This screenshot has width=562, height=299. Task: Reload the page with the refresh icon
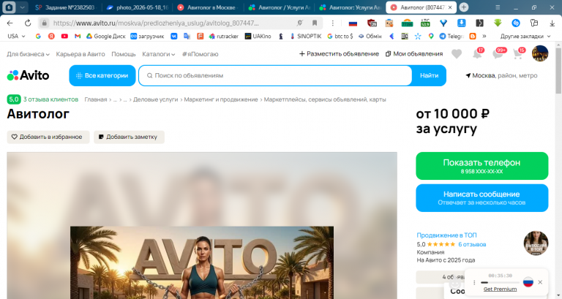(28, 23)
